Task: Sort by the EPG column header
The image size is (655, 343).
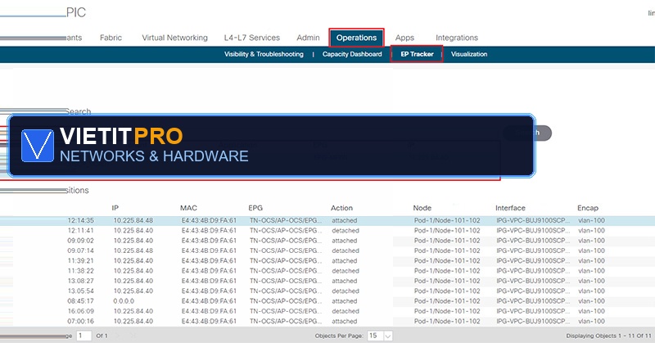Action: pos(255,208)
